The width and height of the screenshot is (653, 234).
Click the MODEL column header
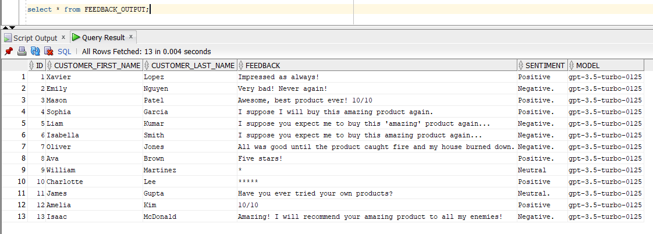(x=588, y=65)
